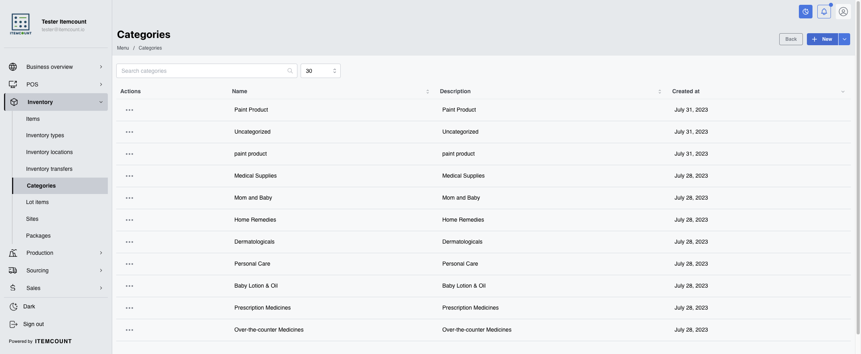Open the New button dropdown arrow

[844, 39]
